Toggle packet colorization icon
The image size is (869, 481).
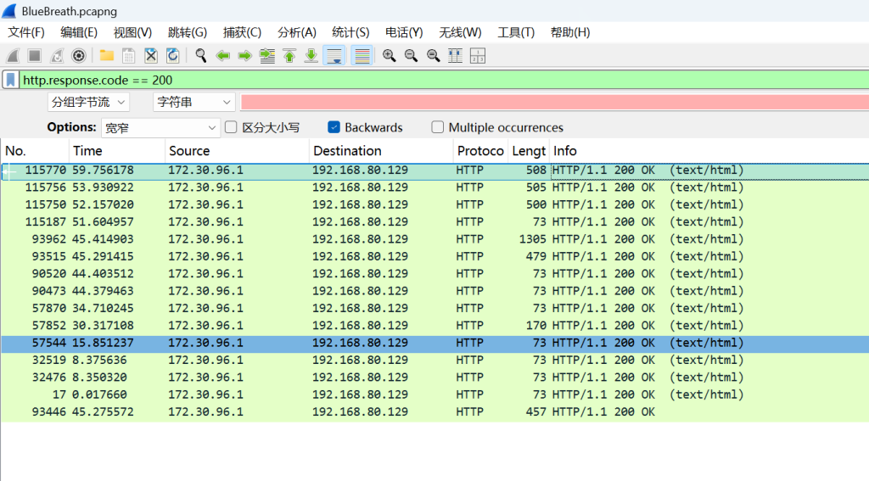pyautogui.click(x=362, y=56)
